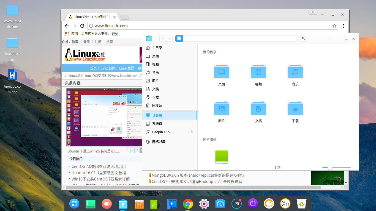Open 回收站 in the sidebar
The image size is (376, 211).
170,105
